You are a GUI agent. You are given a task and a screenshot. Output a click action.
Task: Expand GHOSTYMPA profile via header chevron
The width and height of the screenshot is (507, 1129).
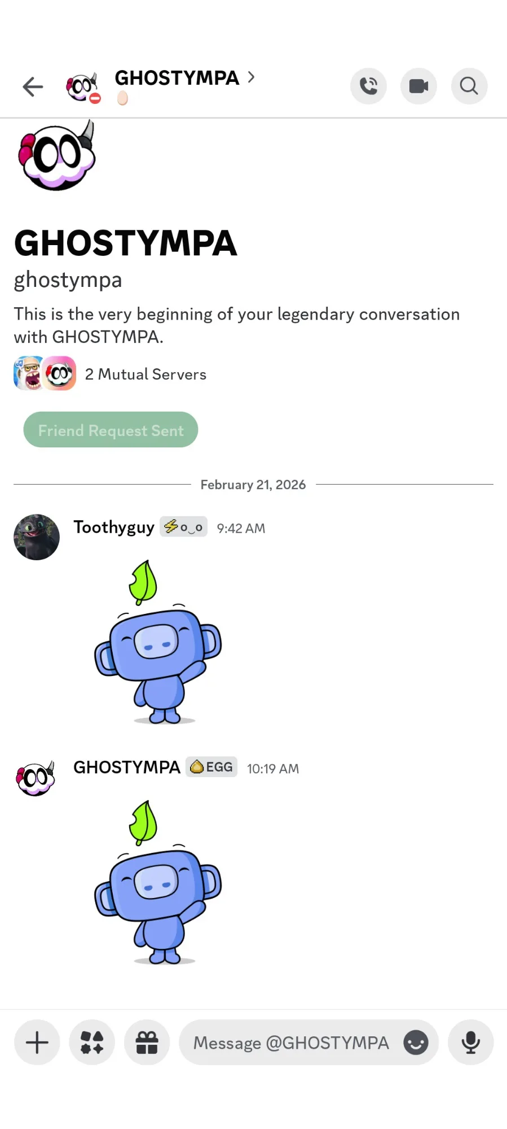(251, 77)
